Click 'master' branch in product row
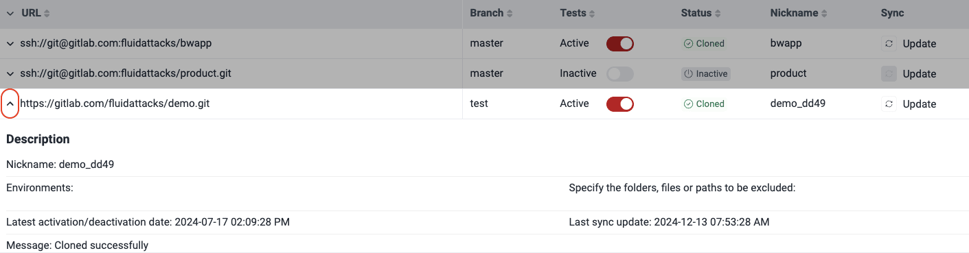 coord(487,73)
